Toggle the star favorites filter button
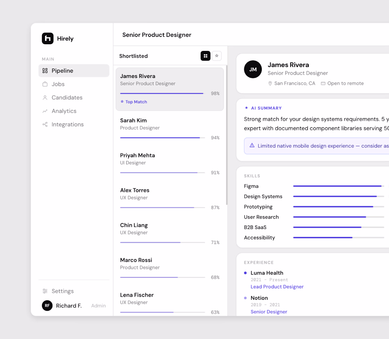389x339 pixels. click(216, 56)
